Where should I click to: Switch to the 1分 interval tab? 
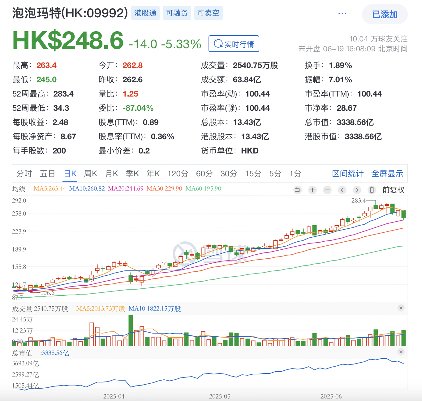[x=295, y=174]
